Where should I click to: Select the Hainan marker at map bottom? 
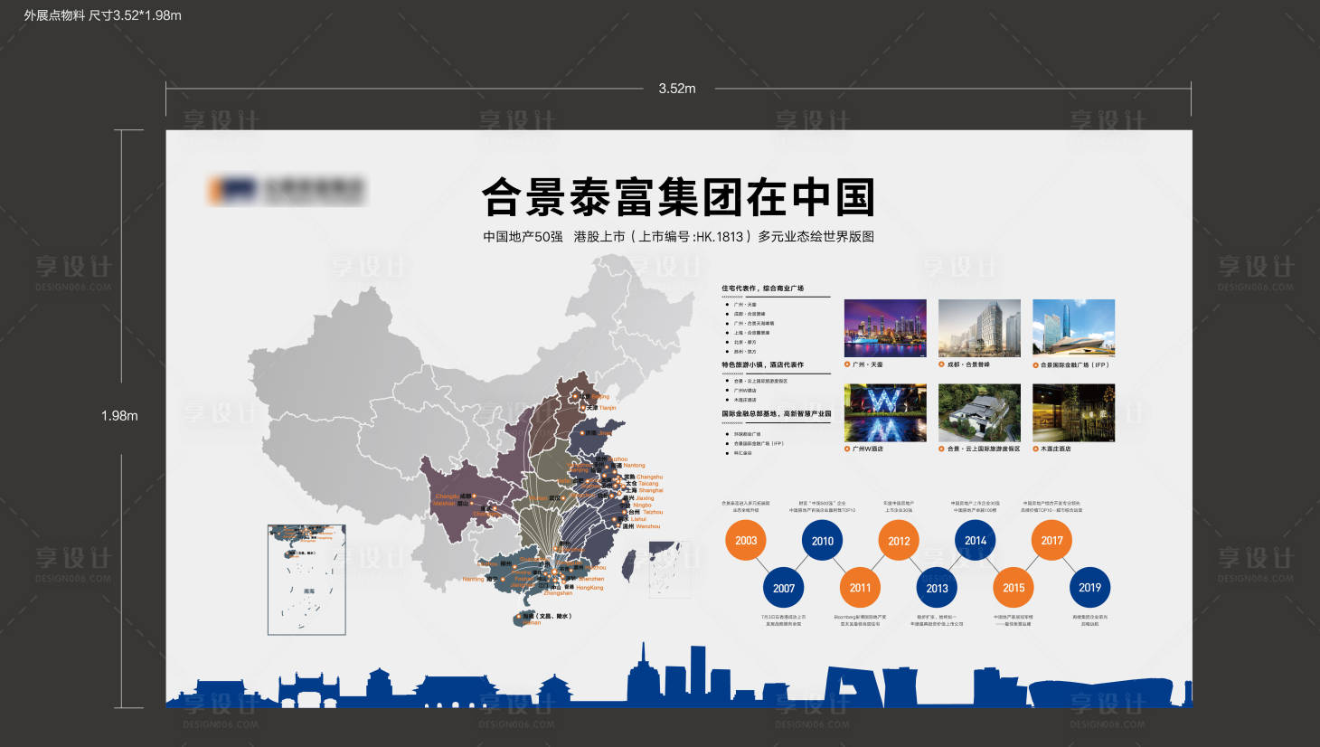coord(518,617)
